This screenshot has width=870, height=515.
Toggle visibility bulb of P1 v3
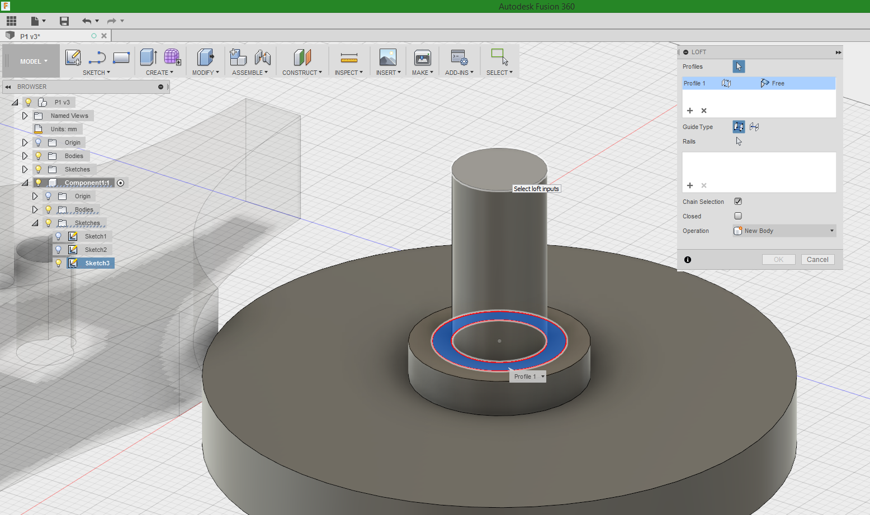pos(29,102)
